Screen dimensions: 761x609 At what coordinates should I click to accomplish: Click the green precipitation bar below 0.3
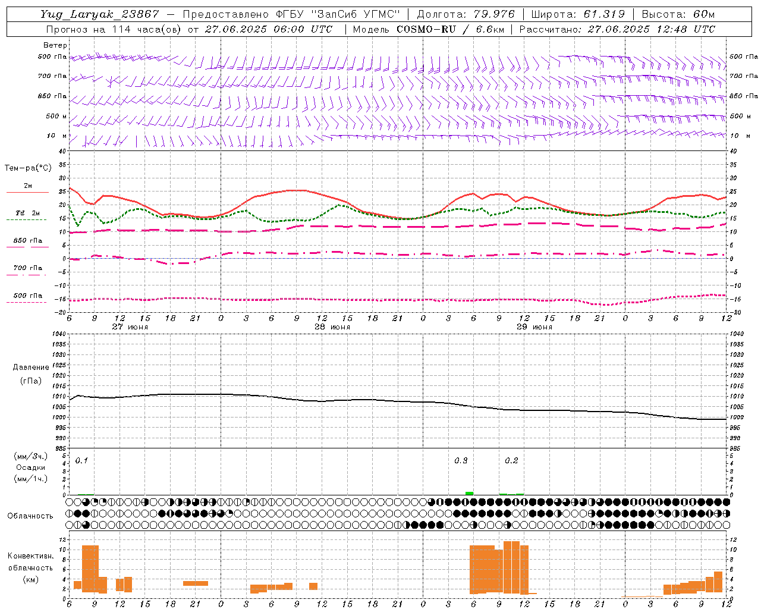pyautogui.click(x=469, y=493)
